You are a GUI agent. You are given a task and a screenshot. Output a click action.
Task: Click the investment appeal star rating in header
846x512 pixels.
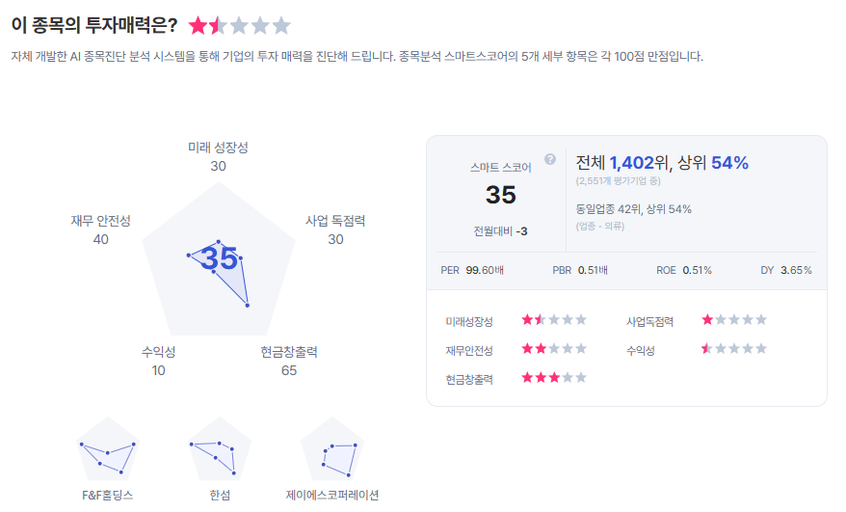pos(239,26)
